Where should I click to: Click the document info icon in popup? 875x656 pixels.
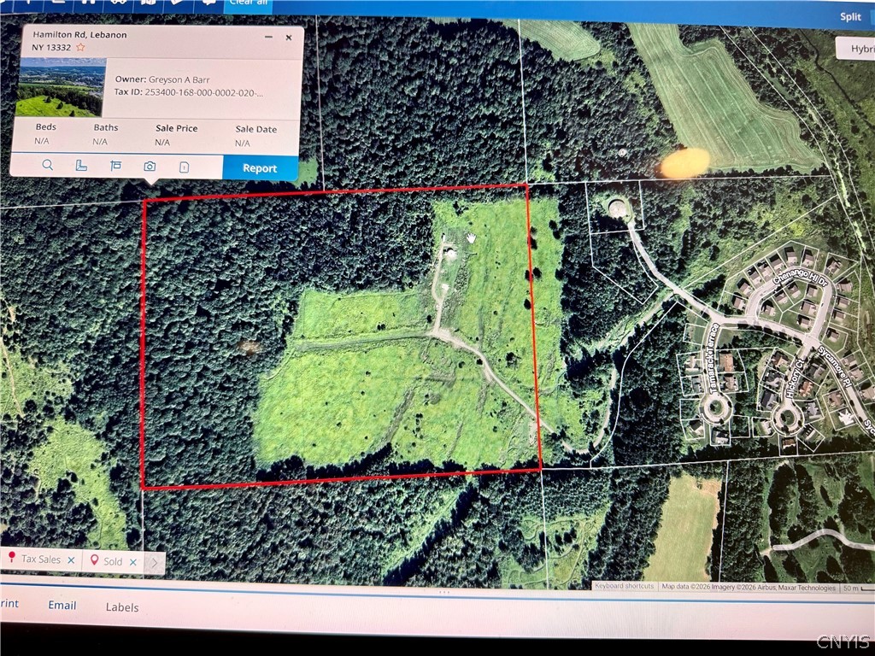[x=185, y=167]
